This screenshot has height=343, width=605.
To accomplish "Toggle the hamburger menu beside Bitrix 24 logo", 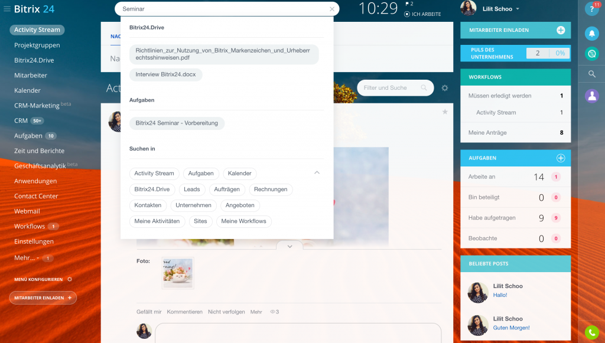I will click(x=7, y=9).
